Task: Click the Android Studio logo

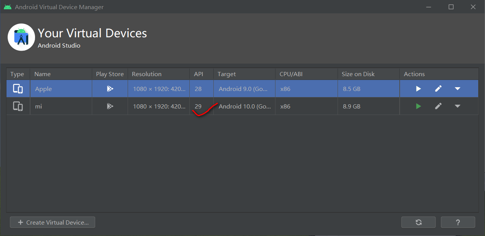Action: [x=21, y=37]
